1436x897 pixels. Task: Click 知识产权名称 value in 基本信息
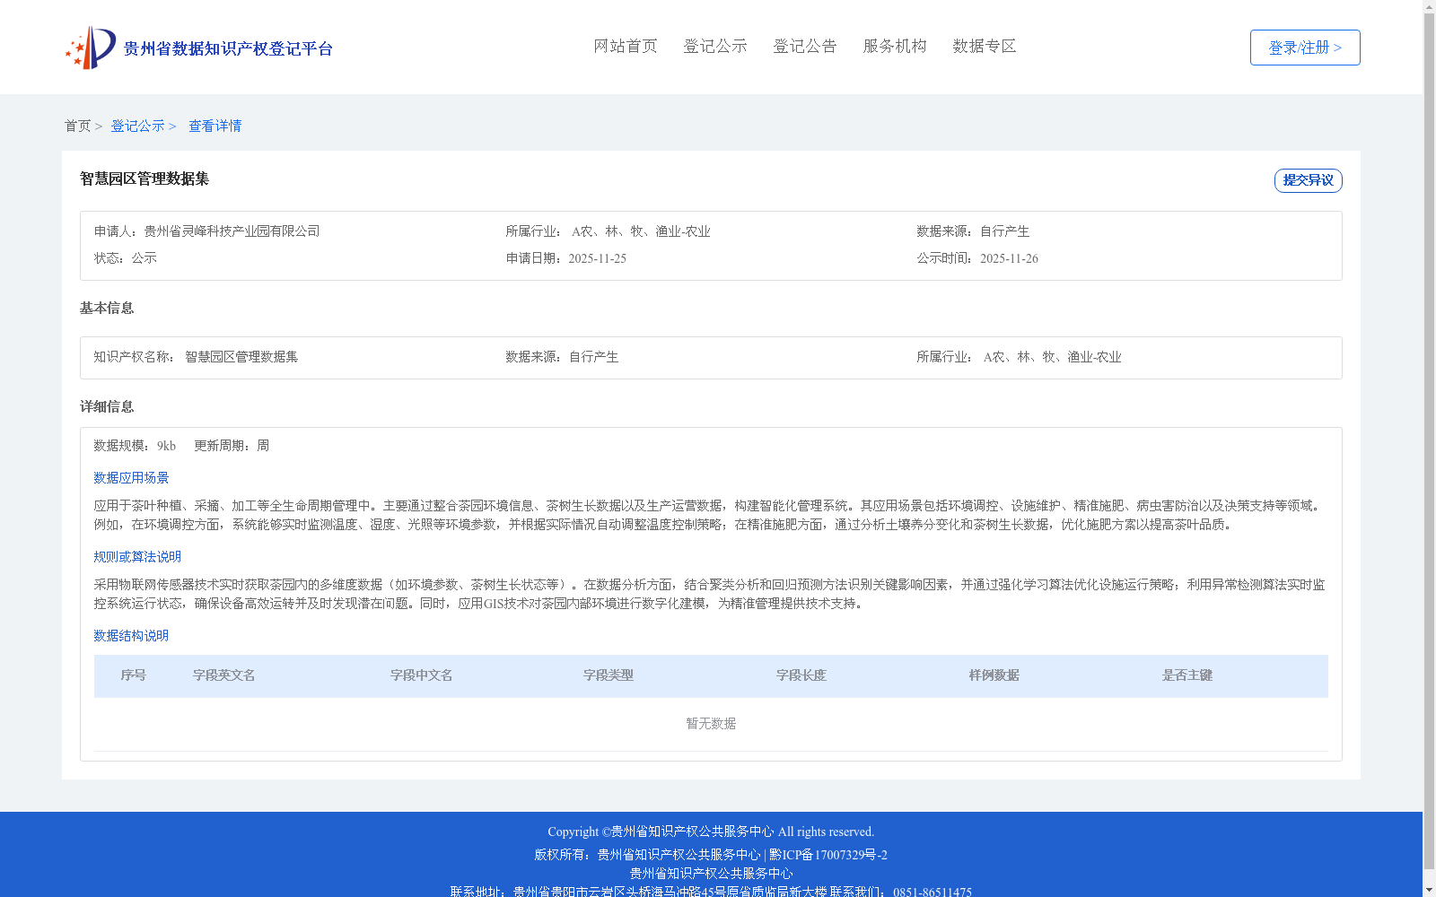coord(241,357)
